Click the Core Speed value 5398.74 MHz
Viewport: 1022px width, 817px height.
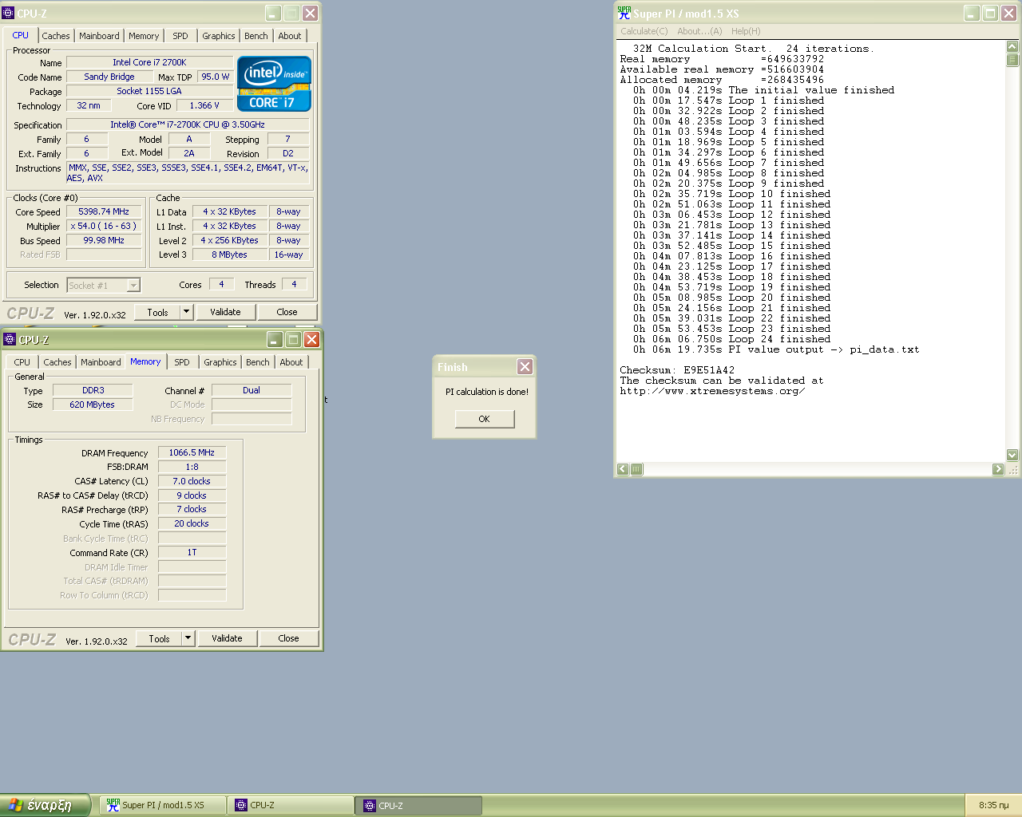coord(104,211)
